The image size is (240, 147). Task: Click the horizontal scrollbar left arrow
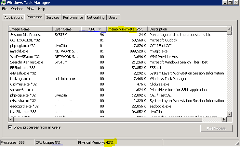[11, 119]
